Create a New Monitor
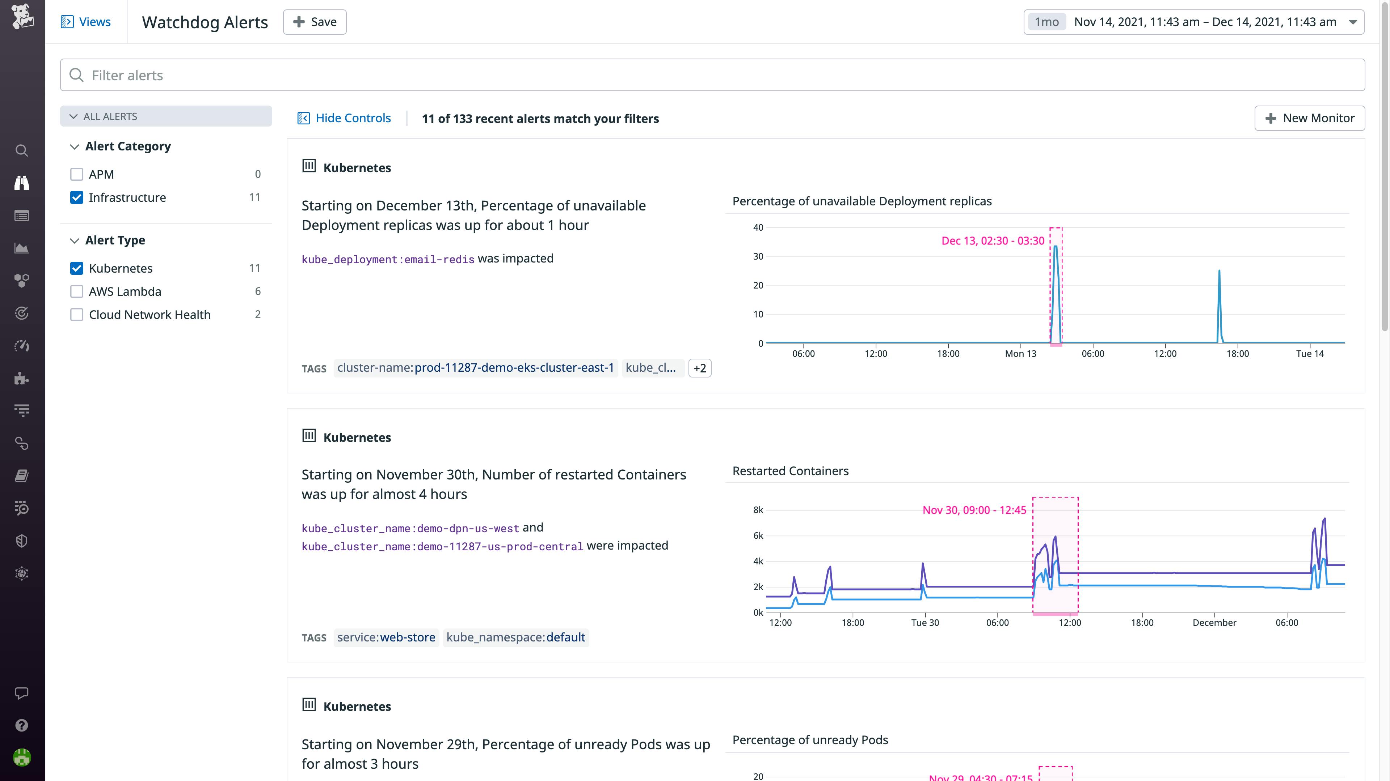1390x781 pixels. point(1310,118)
